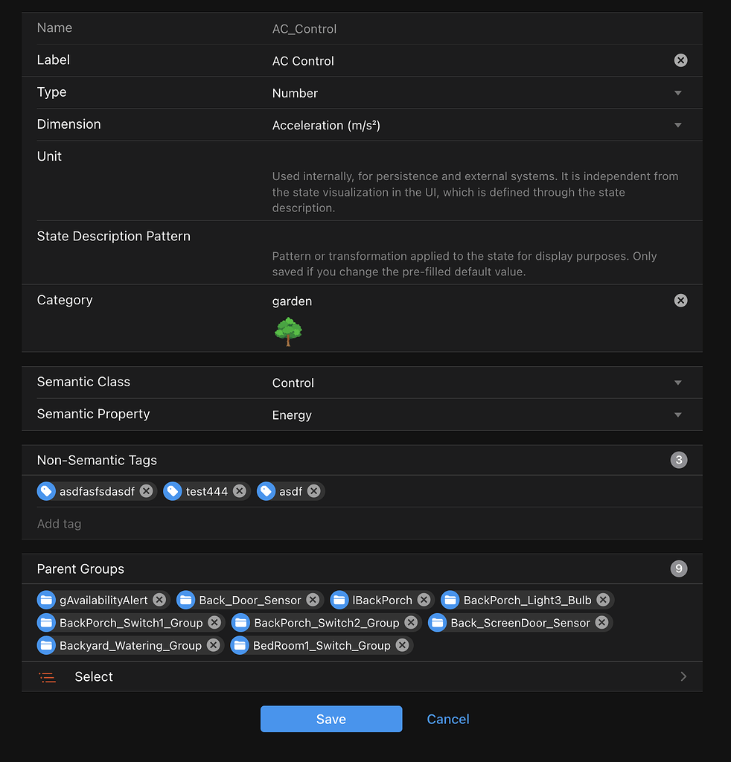
Task: Clear the garden category value
Action: point(680,301)
